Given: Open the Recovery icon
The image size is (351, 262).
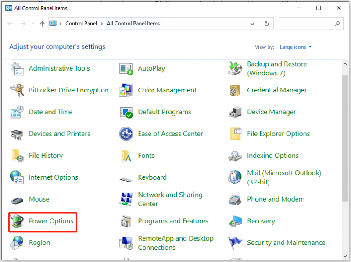Looking at the screenshot, I should pos(235,221).
